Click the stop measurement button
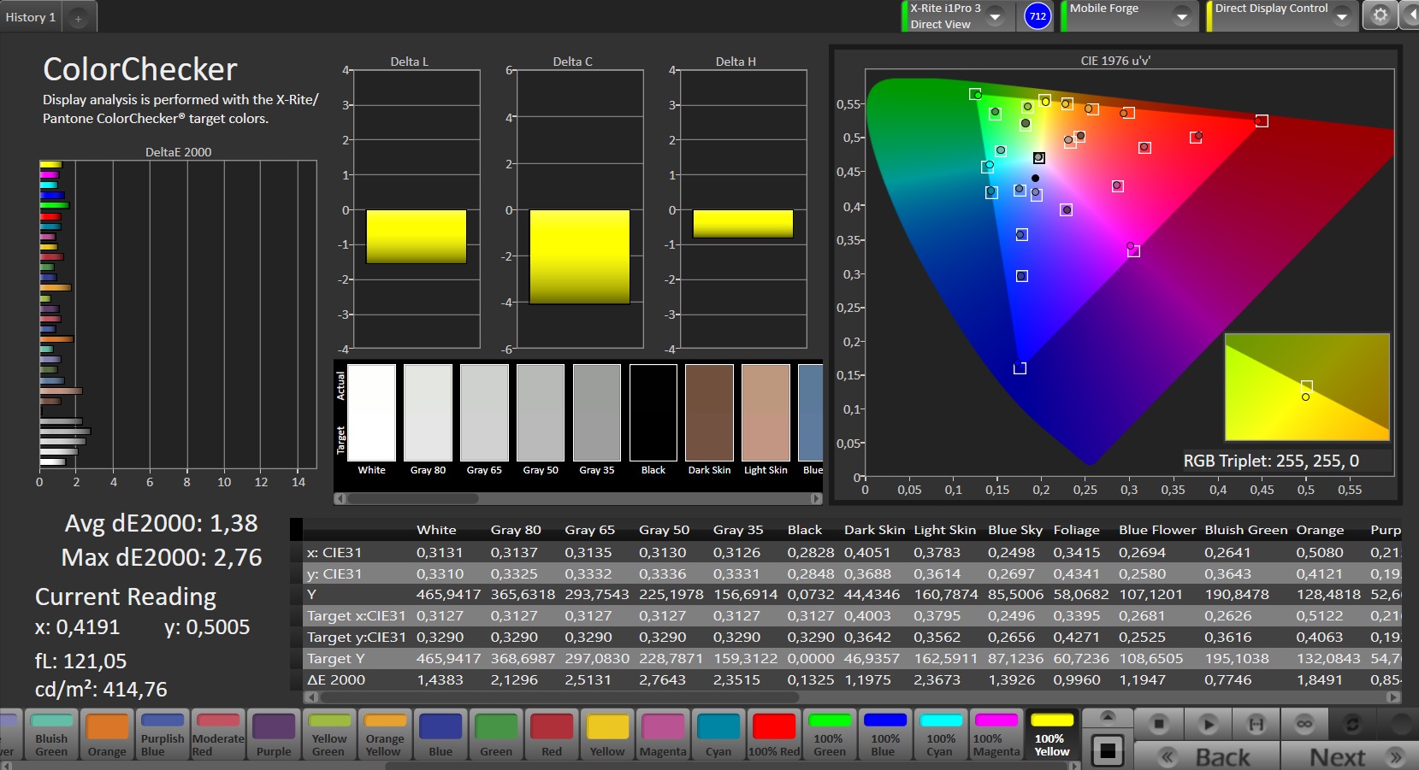The height and width of the screenshot is (770, 1419). click(1159, 724)
